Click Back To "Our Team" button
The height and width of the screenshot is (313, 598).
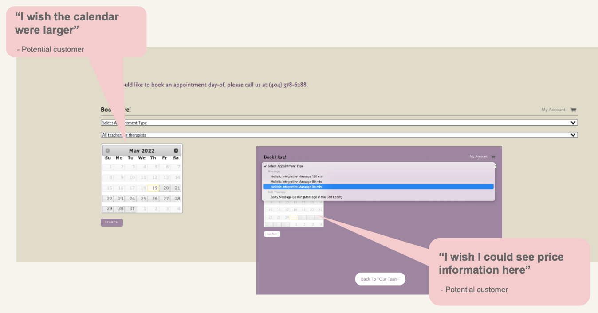pyautogui.click(x=380, y=279)
